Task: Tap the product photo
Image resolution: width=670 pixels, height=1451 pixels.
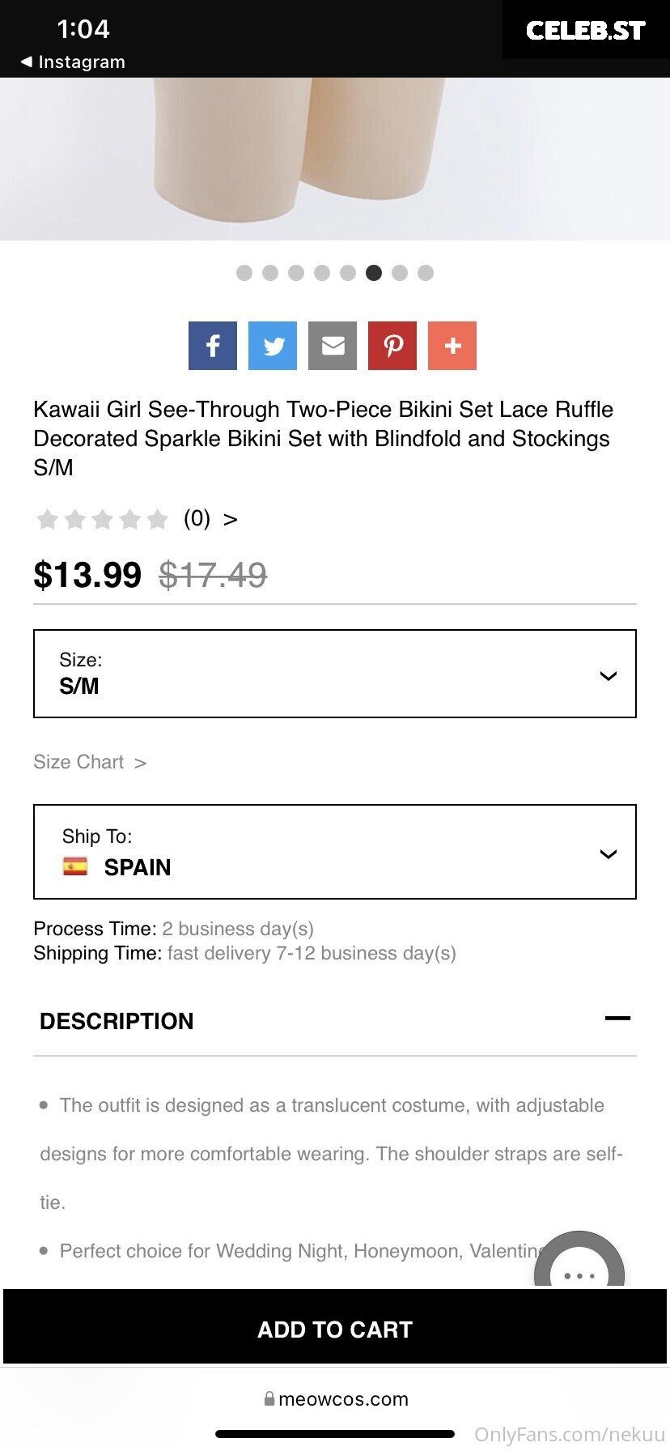Action: (x=335, y=159)
